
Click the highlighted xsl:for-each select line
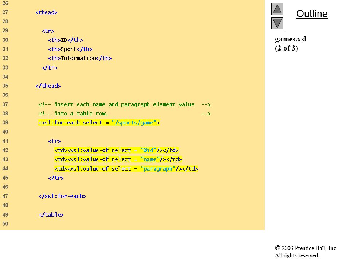[x=99, y=123]
